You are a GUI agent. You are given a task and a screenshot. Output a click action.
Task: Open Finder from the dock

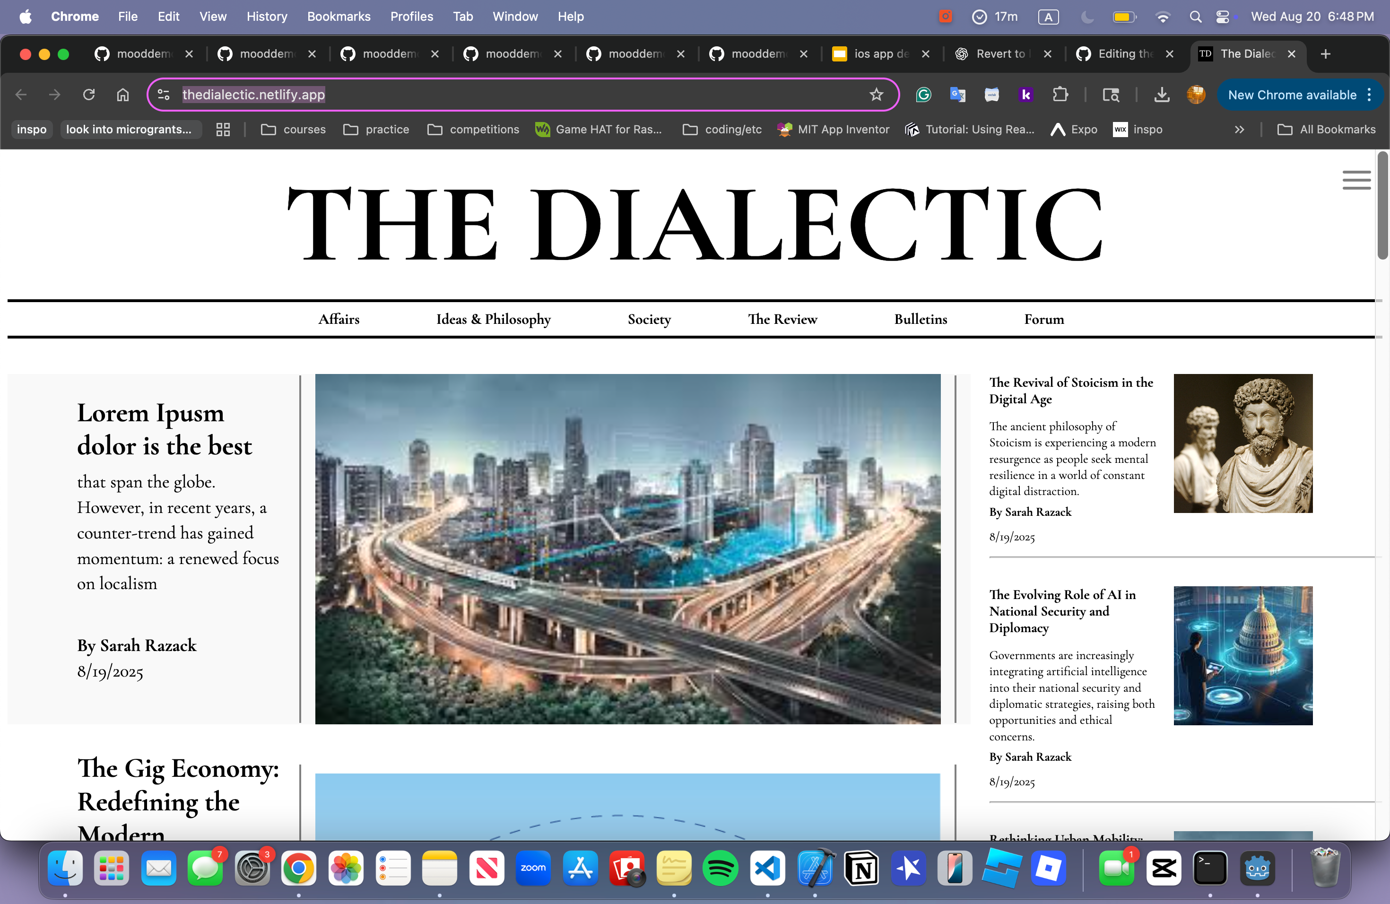(x=65, y=869)
